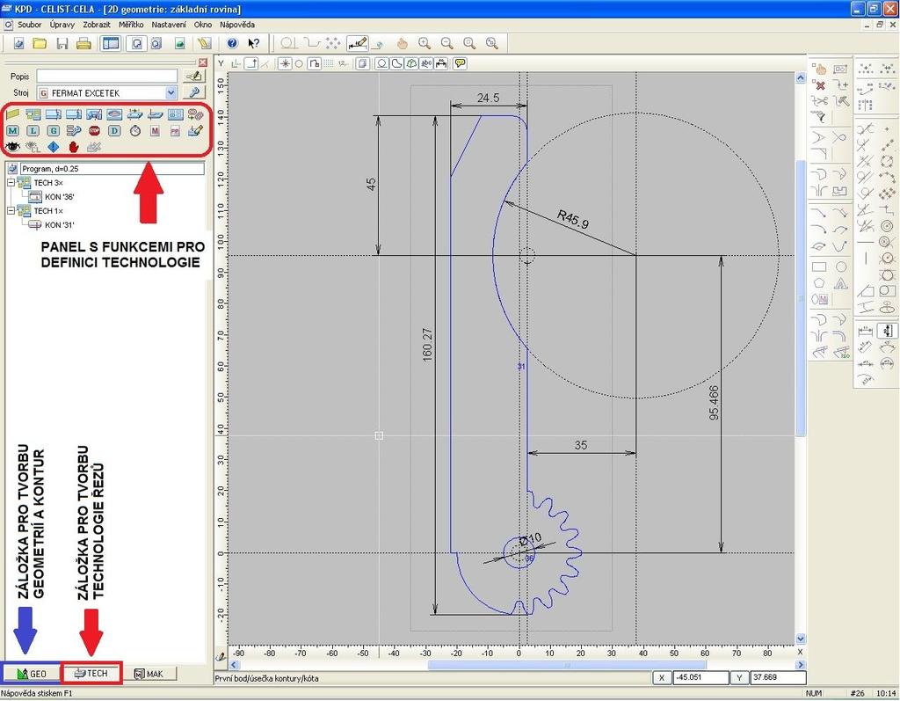Click the edit button next to Popis field
The width and height of the screenshot is (900, 701).
194,76
